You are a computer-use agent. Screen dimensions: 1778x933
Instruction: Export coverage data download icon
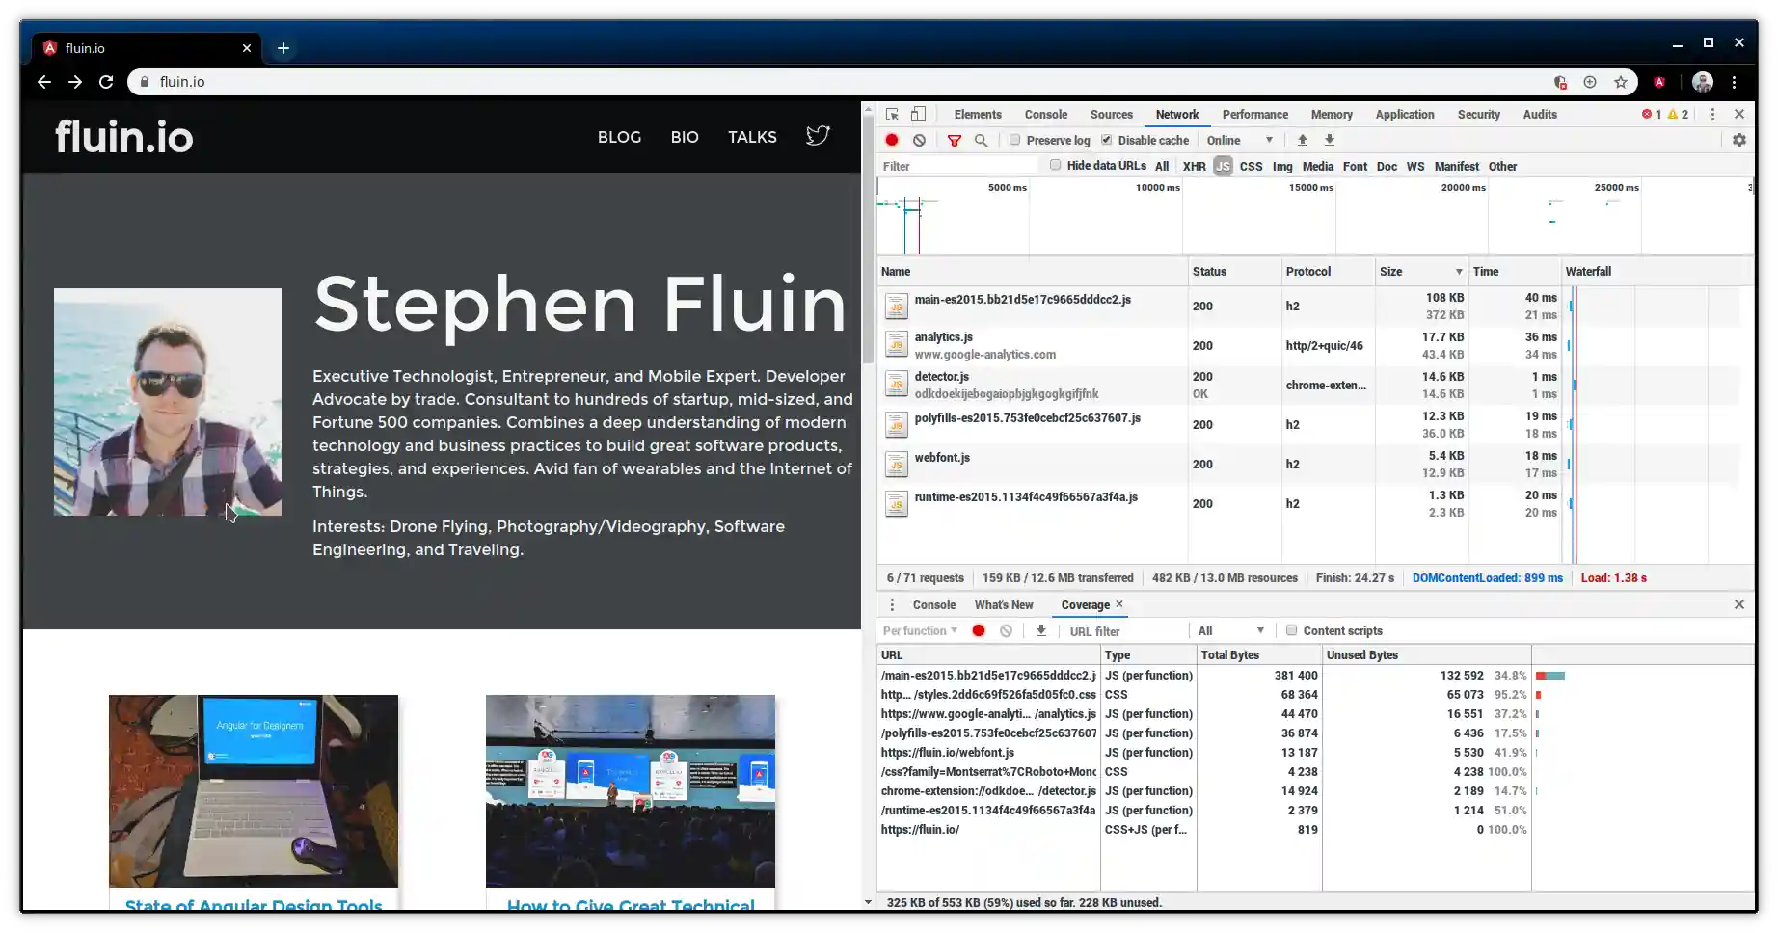(1041, 630)
